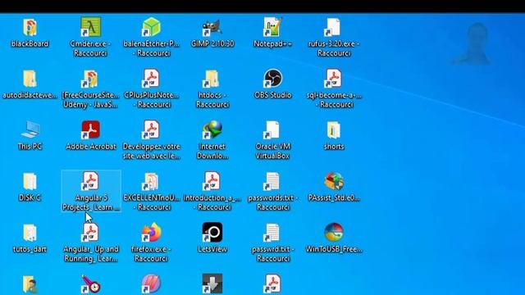Select the Angular 5 Projects PDF shortcut
Image resolution: width=525 pixels, height=295 pixels.
pyautogui.click(x=90, y=181)
